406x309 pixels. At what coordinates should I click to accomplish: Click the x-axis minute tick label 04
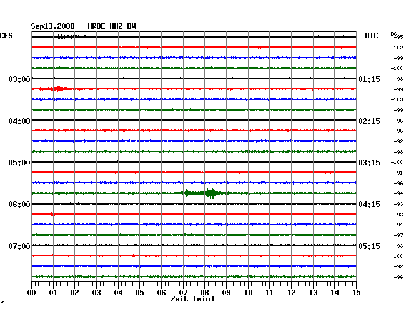point(118,292)
